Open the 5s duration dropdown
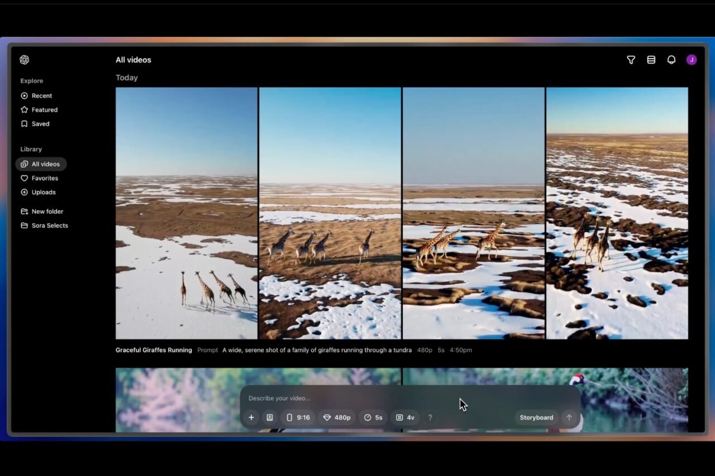 [x=373, y=417]
